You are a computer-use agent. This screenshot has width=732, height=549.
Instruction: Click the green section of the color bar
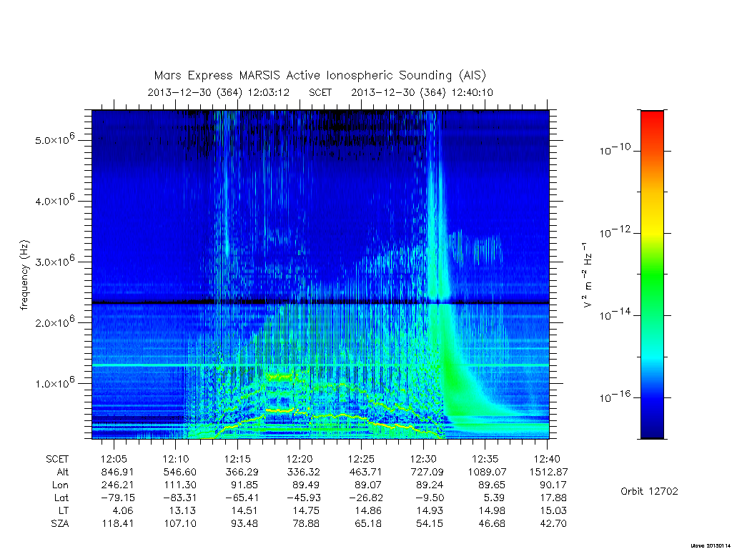point(652,275)
